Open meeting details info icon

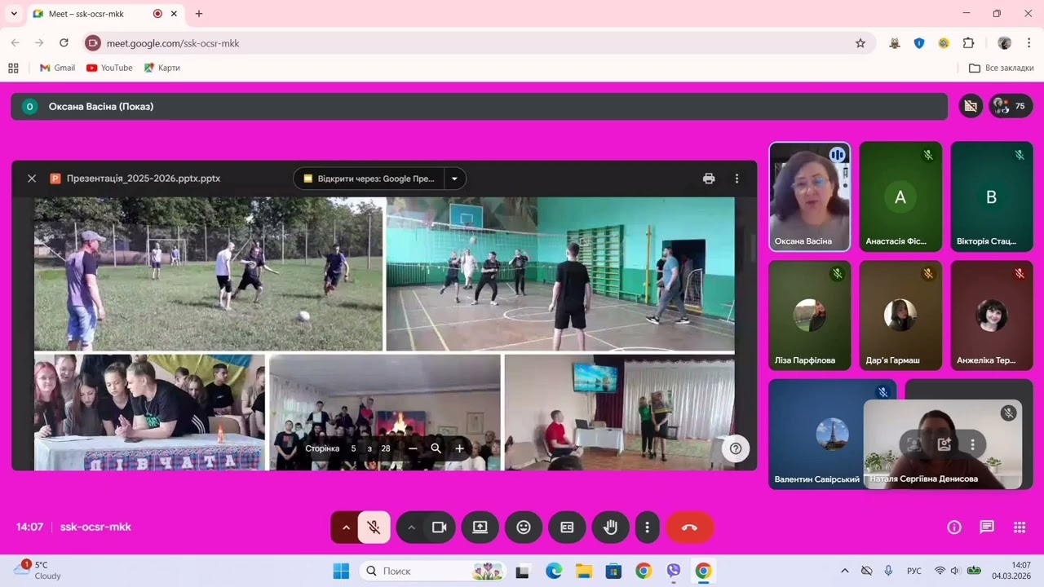[954, 527]
